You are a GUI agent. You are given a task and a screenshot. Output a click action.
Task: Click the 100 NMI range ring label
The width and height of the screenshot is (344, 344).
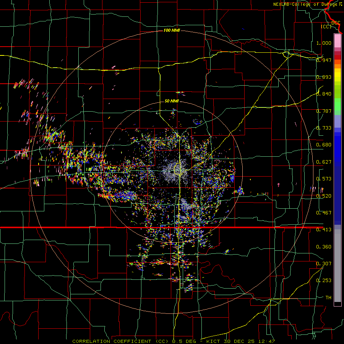[x=172, y=30]
